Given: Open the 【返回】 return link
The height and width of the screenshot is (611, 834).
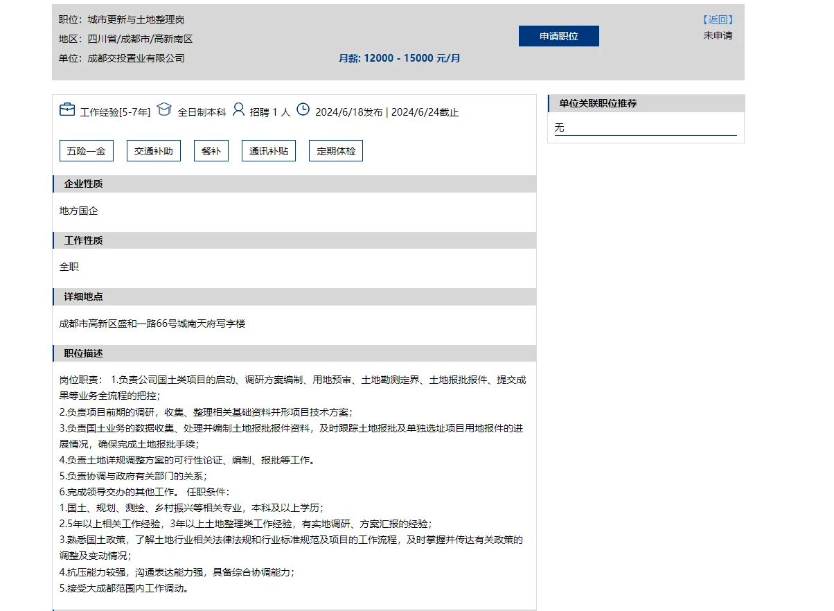Looking at the screenshot, I should tap(718, 19).
